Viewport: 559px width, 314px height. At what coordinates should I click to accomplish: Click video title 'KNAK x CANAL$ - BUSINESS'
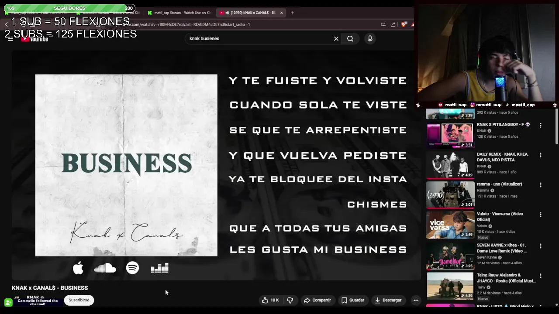[x=50, y=288]
